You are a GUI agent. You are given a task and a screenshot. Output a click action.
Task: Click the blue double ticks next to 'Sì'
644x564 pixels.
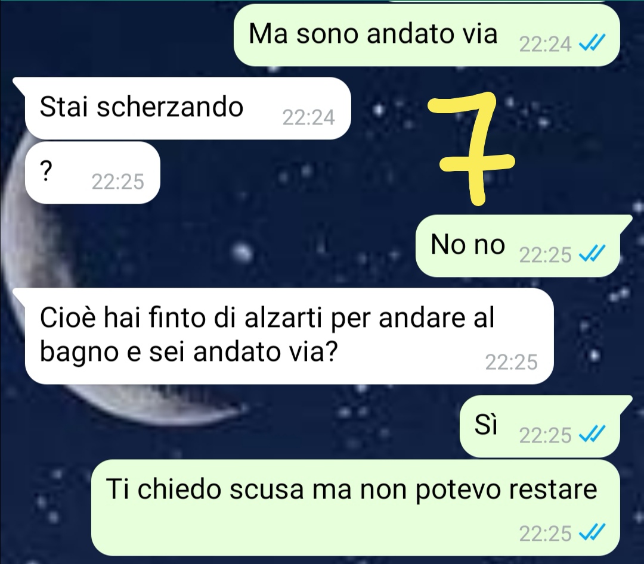click(x=592, y=435)
